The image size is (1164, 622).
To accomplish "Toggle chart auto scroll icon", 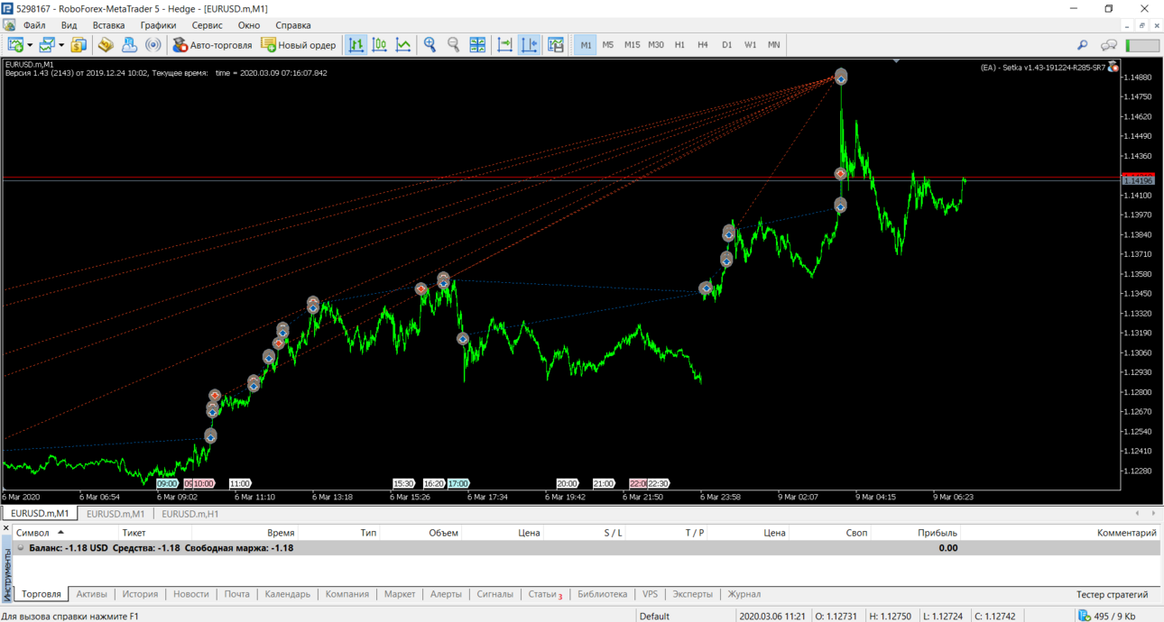I will tap(505, 44).
